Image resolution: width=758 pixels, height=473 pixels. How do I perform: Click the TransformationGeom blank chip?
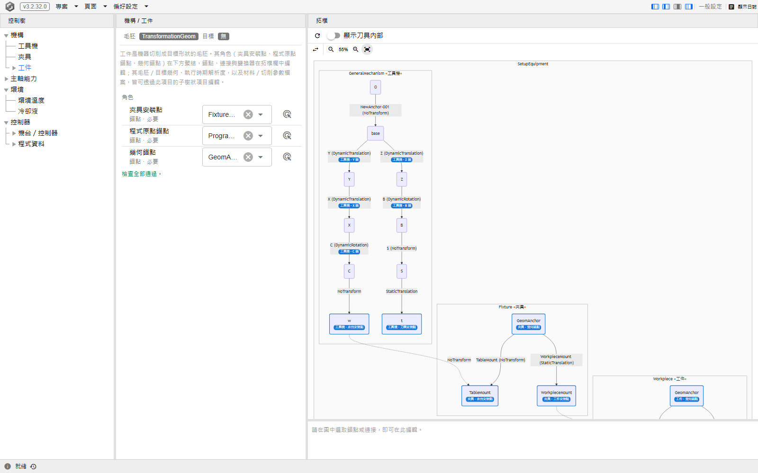click(169, 36)
